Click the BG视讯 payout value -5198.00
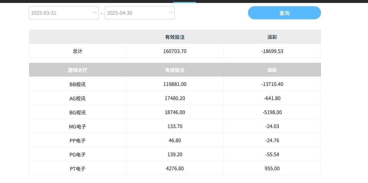Viewport: 368px width, 183px height. (x=272, y=112)
